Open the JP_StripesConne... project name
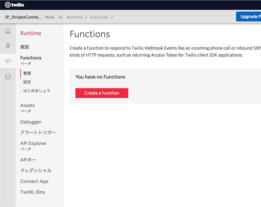This screenshot has width=261, height=207. [x=23, y=17]
